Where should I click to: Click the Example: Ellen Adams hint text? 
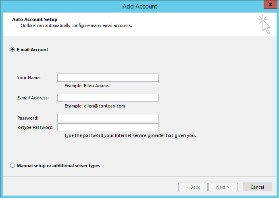click(x=87, y=86)
